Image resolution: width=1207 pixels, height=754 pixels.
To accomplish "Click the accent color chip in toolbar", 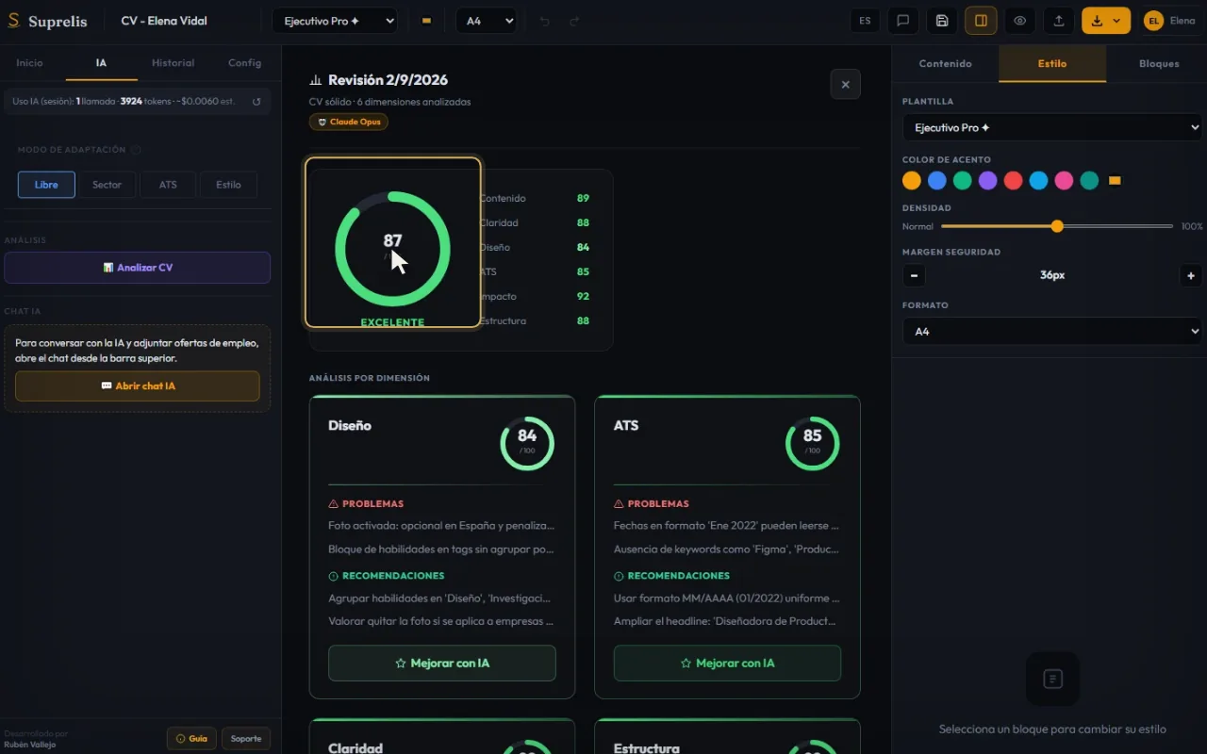I will 426,21.
